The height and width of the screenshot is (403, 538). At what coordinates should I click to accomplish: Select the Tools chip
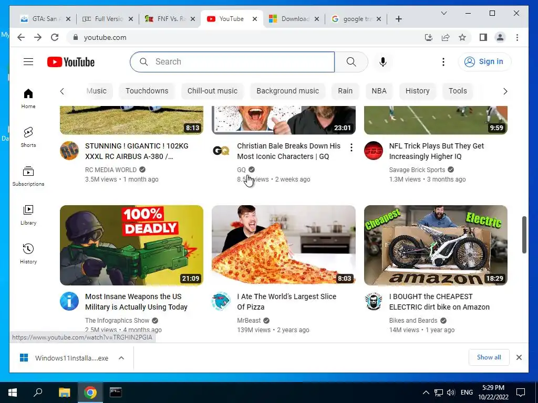[458, 91]
